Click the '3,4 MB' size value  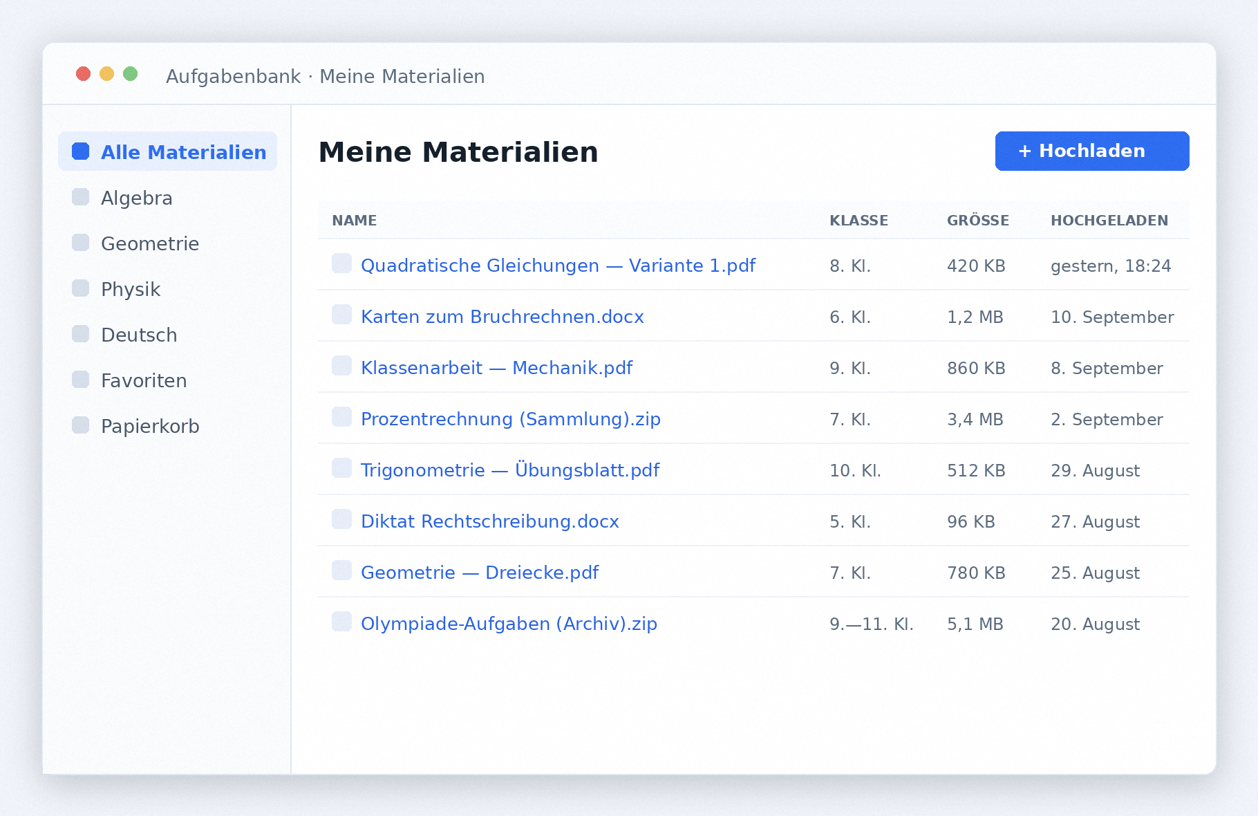coord(975,420)
